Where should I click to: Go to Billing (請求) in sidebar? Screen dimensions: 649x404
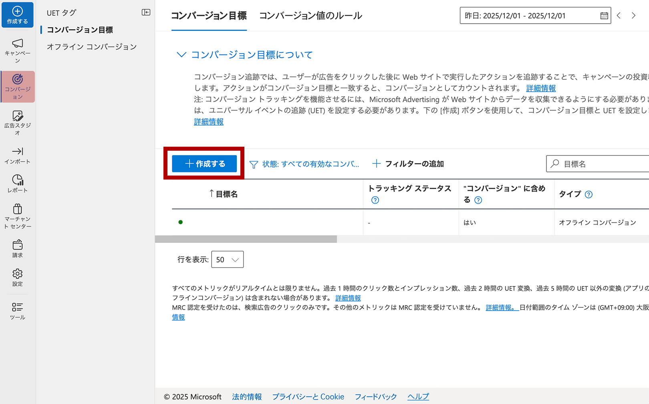pos(17,248)
